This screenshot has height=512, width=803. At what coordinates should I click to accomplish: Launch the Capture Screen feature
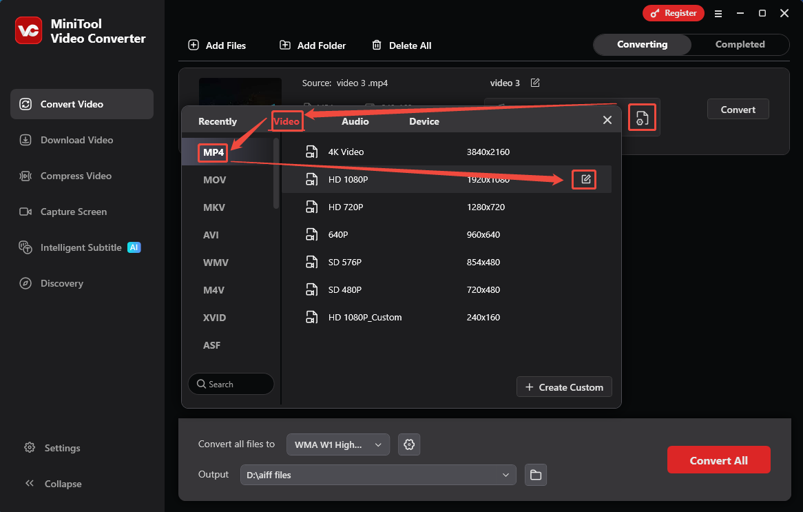pyautogui.click(x=72, y=212)
